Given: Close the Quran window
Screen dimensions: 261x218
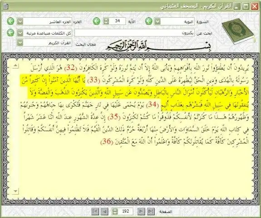Looking at the screenshot, I should tap(255, 6).
